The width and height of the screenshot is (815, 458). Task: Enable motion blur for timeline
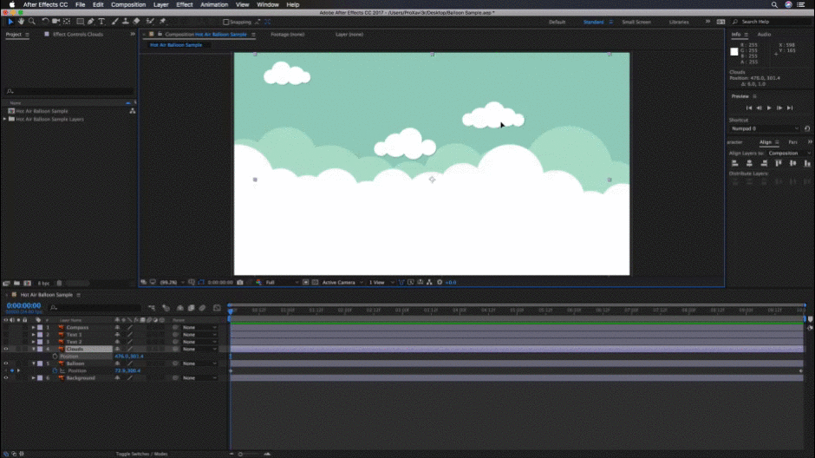[202, 308]
